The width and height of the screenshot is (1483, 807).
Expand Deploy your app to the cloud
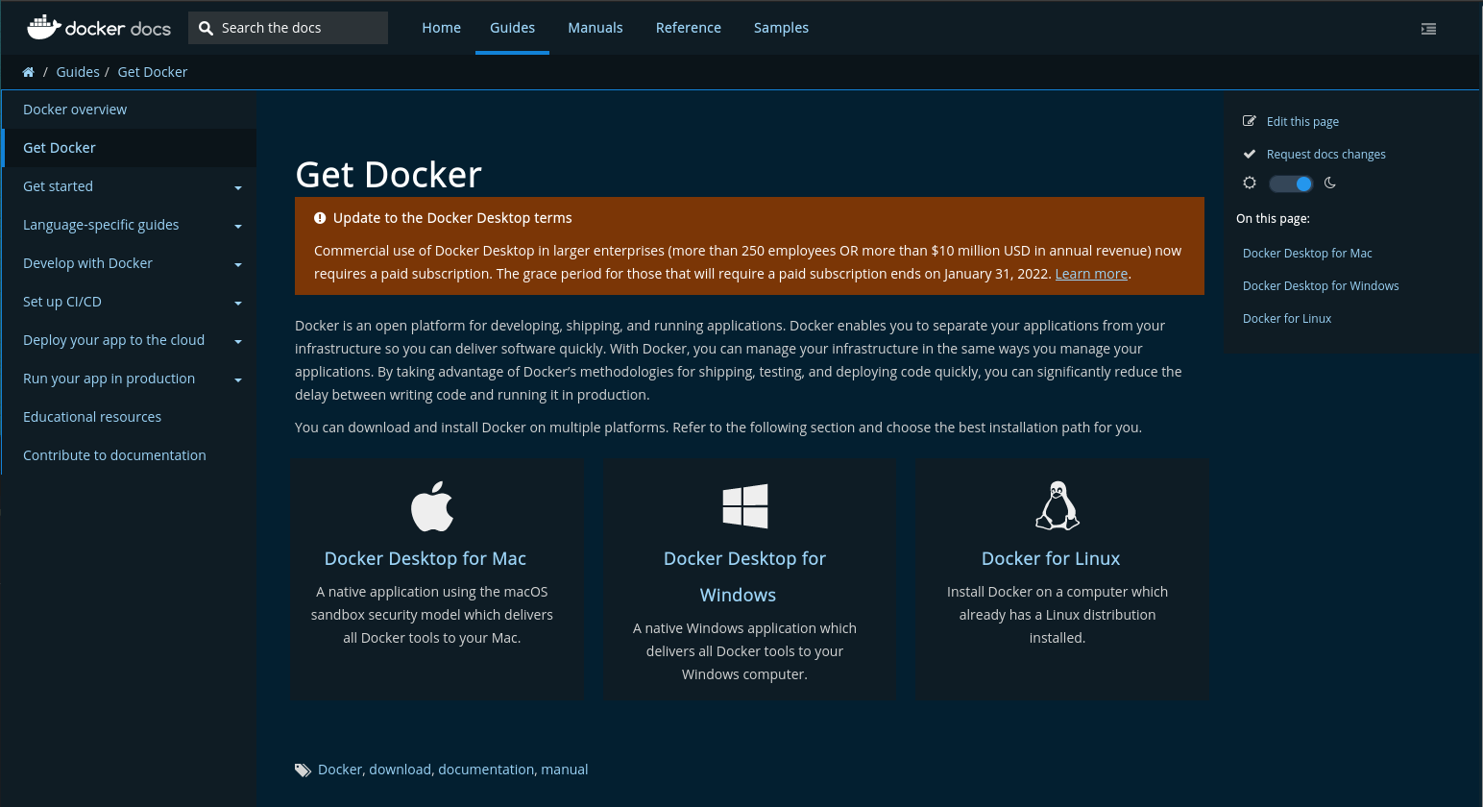[x=238, y=341]
